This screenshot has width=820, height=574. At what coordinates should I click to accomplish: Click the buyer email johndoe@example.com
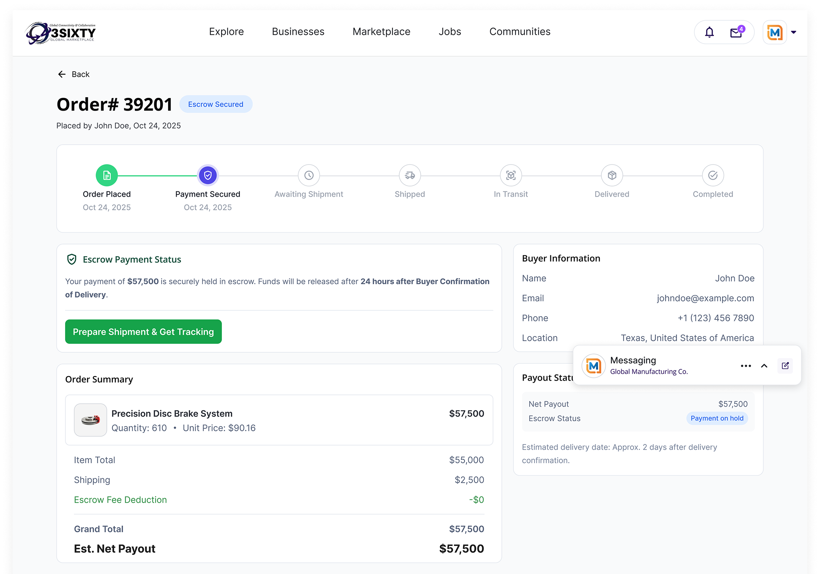(705, 298)
